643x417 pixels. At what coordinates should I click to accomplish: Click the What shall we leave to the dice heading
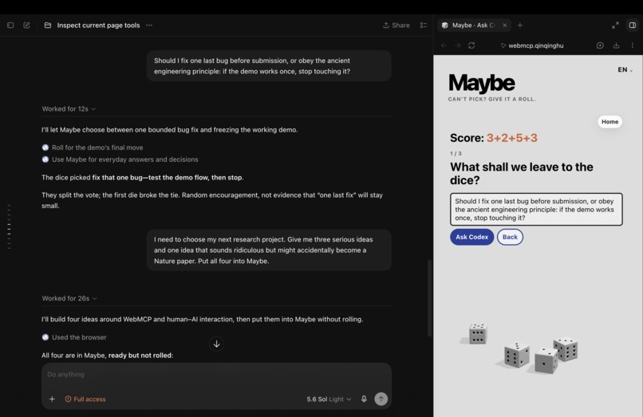522,174
